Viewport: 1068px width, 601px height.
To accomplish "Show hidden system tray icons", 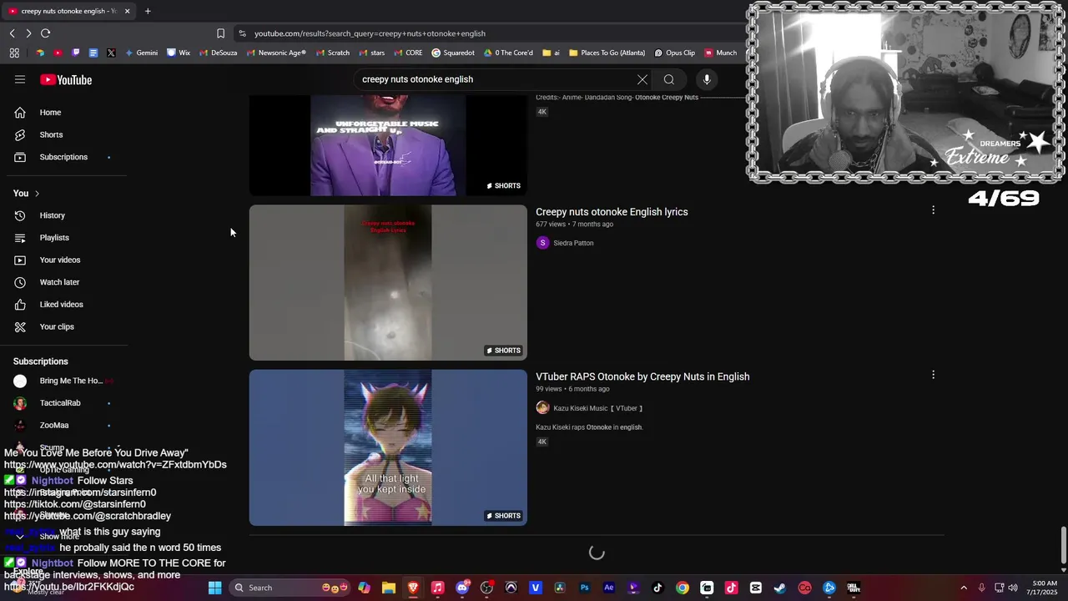I will pyautogui.click(x=965, y=588).
